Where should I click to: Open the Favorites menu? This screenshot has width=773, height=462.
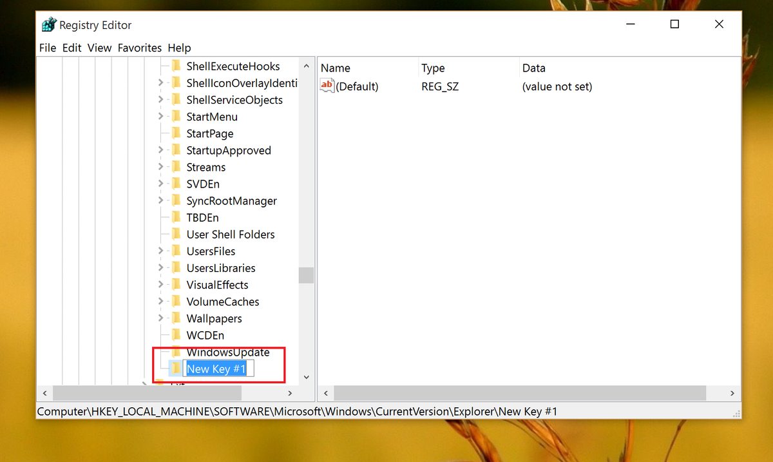(x=140, y=48)
